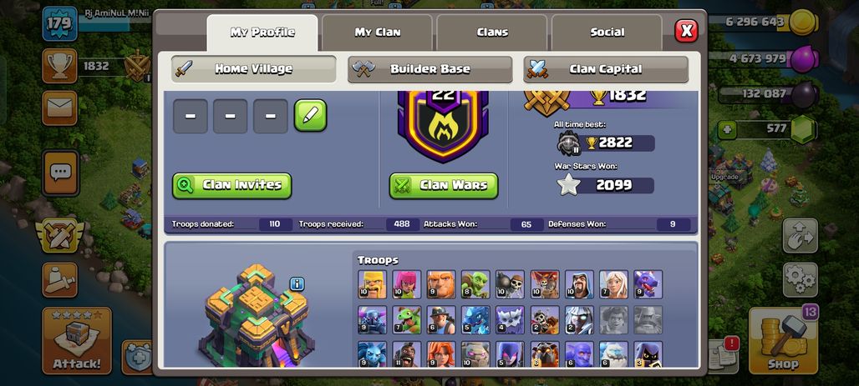Open the Social tab
Image resolution: width=859 pixels, height=386 pixels.
click(607, 33)
